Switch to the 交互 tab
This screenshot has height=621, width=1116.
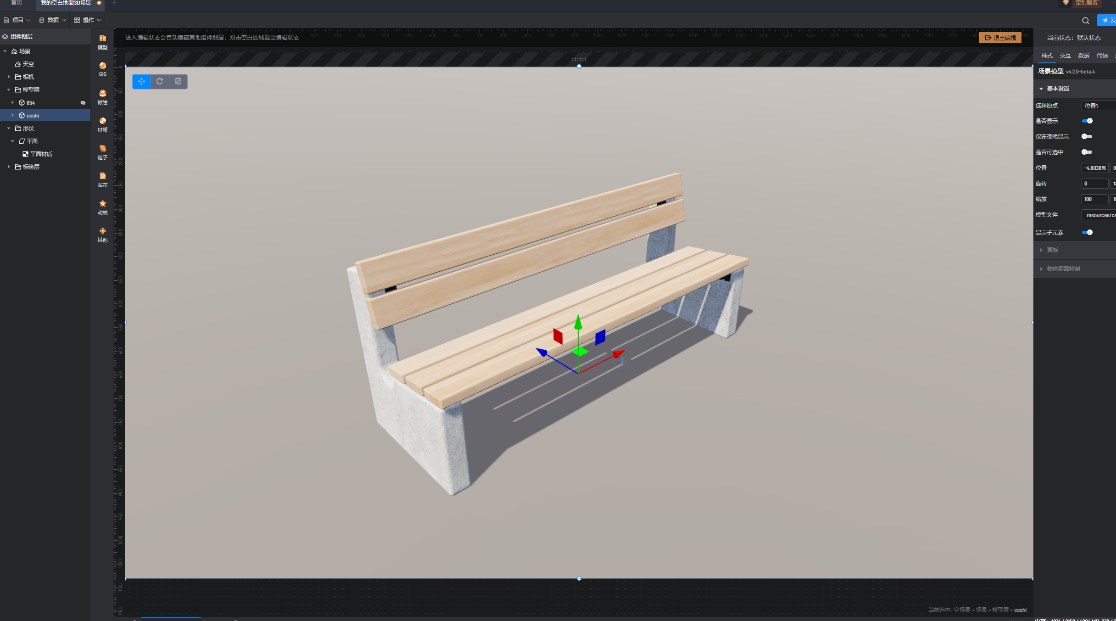coord(1065,55)
